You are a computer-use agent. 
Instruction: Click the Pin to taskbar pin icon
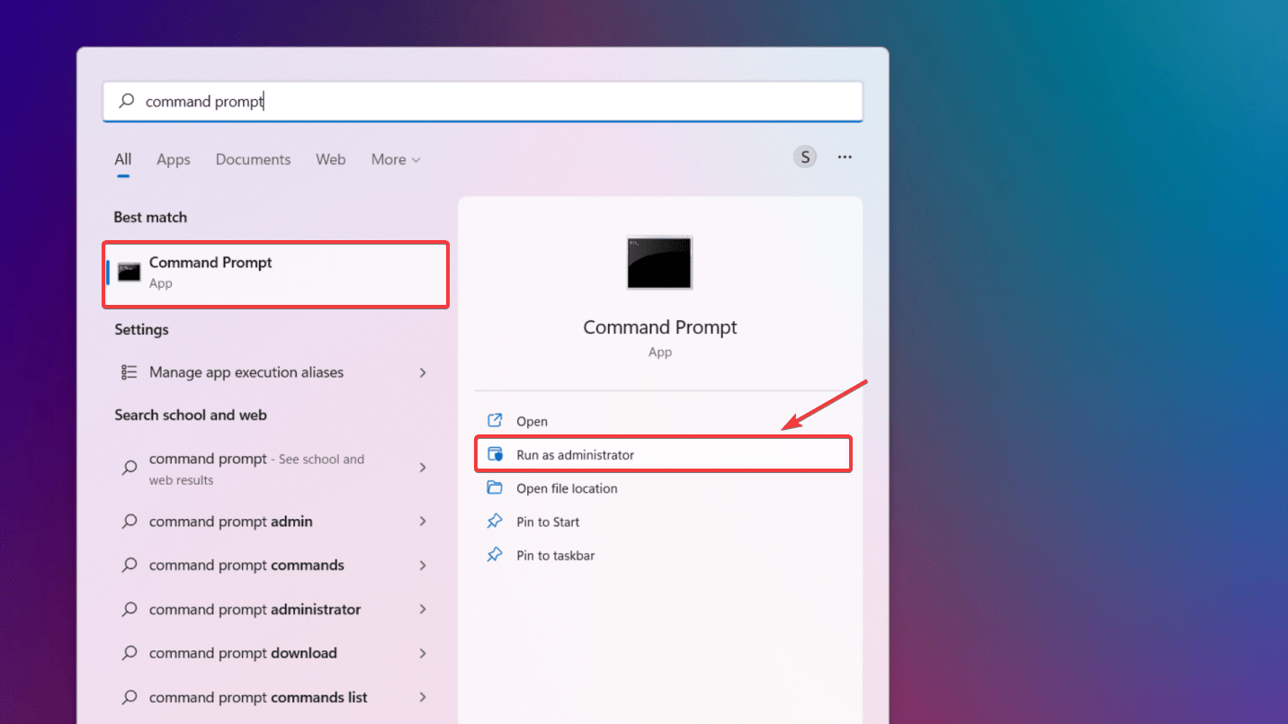[495, 555]
